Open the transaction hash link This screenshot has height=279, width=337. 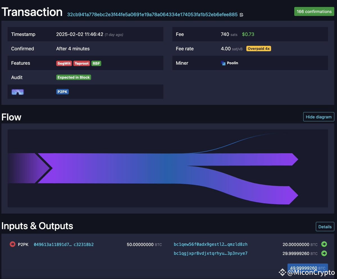tap(152, 15)
